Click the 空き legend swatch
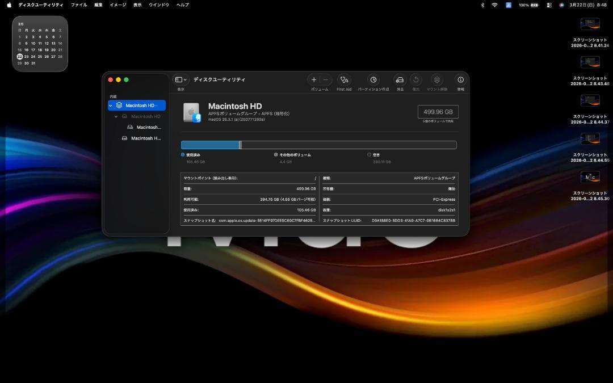The image size is (613, 383). click(369, 155)
